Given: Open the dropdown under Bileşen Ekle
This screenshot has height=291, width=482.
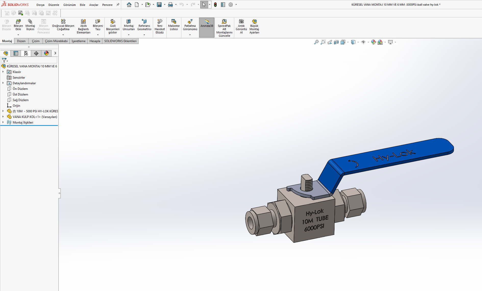Looking at the screenshot, I should tap(18, 35).
